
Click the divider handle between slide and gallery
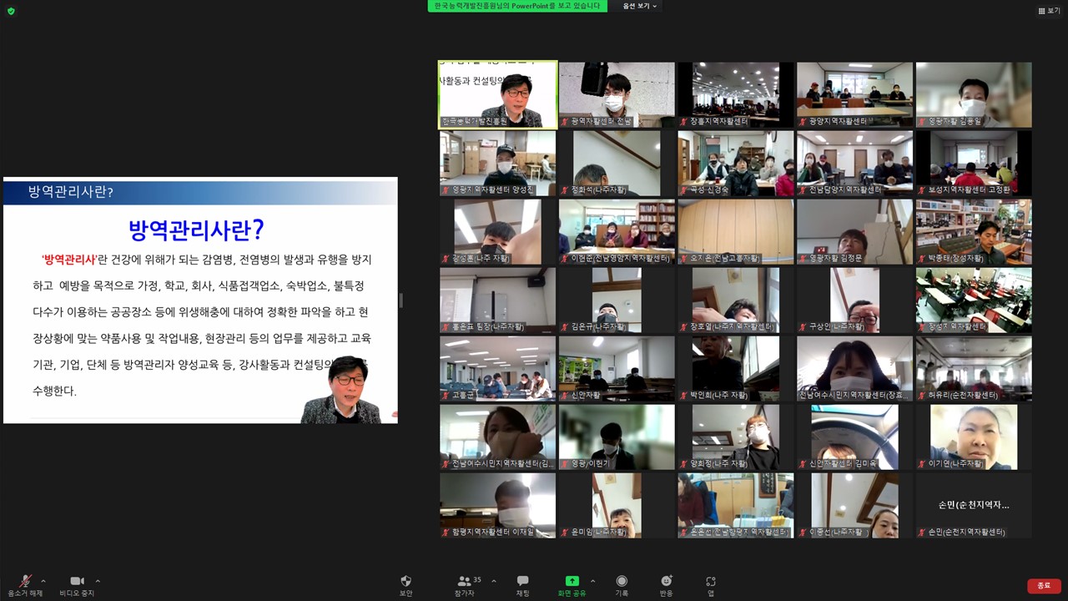400,300
